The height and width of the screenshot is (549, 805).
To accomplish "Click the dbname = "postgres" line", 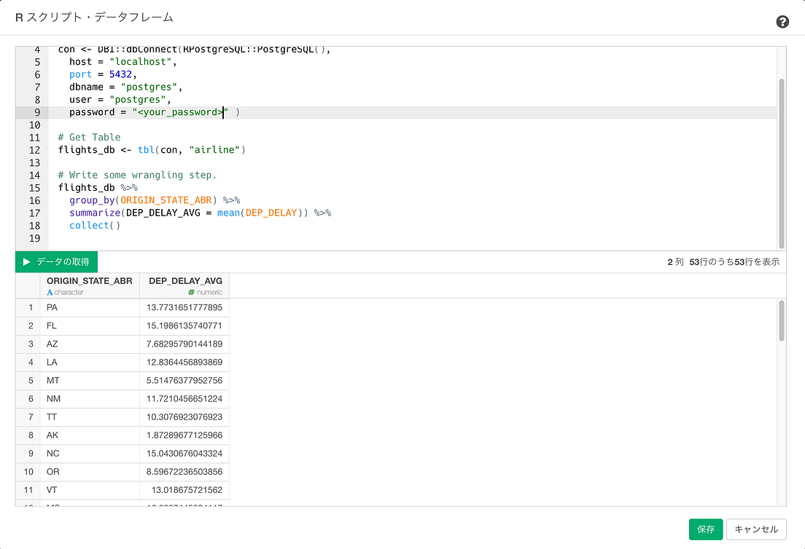I will pos(125,87).
